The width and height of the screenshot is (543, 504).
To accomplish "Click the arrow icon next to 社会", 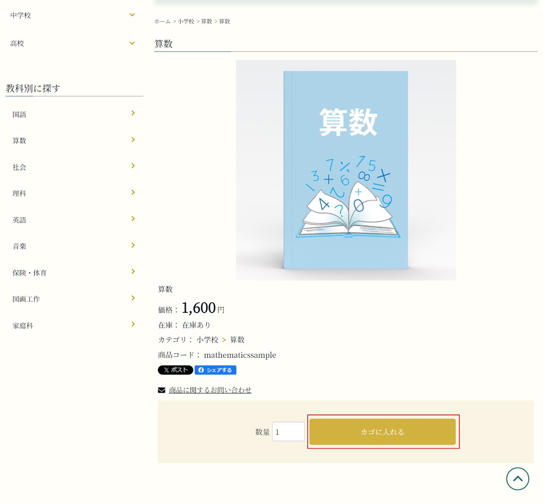I will pyautogui.click(x=133, y=166).
